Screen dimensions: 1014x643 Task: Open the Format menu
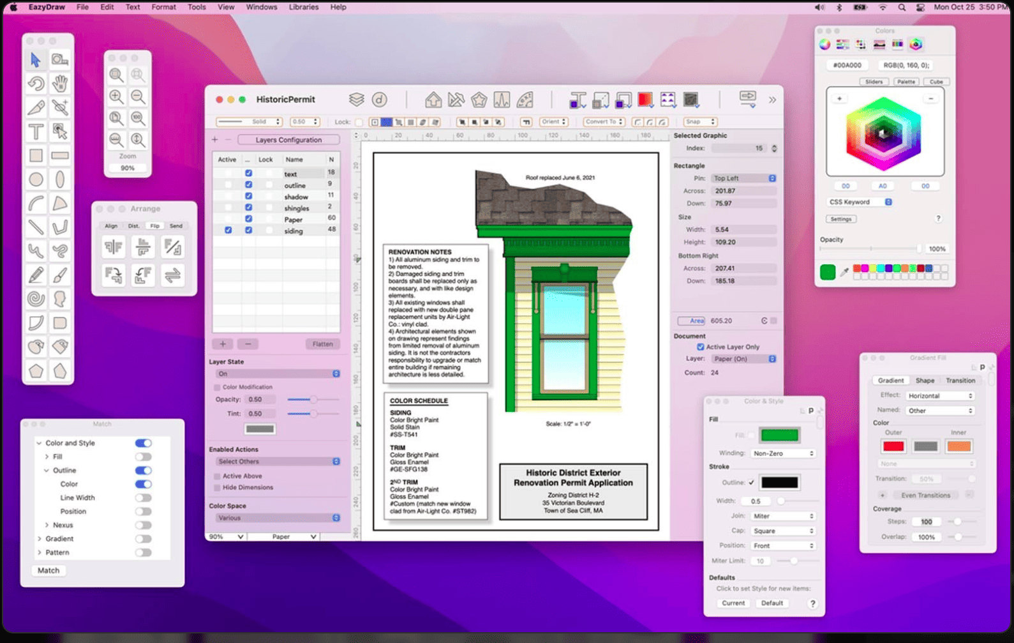pos(163,7)
